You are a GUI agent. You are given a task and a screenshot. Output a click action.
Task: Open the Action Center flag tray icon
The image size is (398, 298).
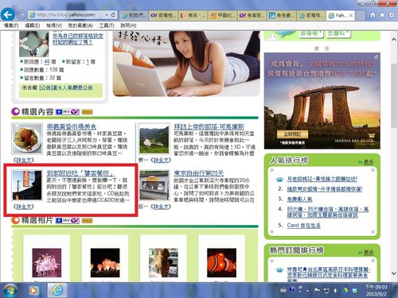click(317, 291)
